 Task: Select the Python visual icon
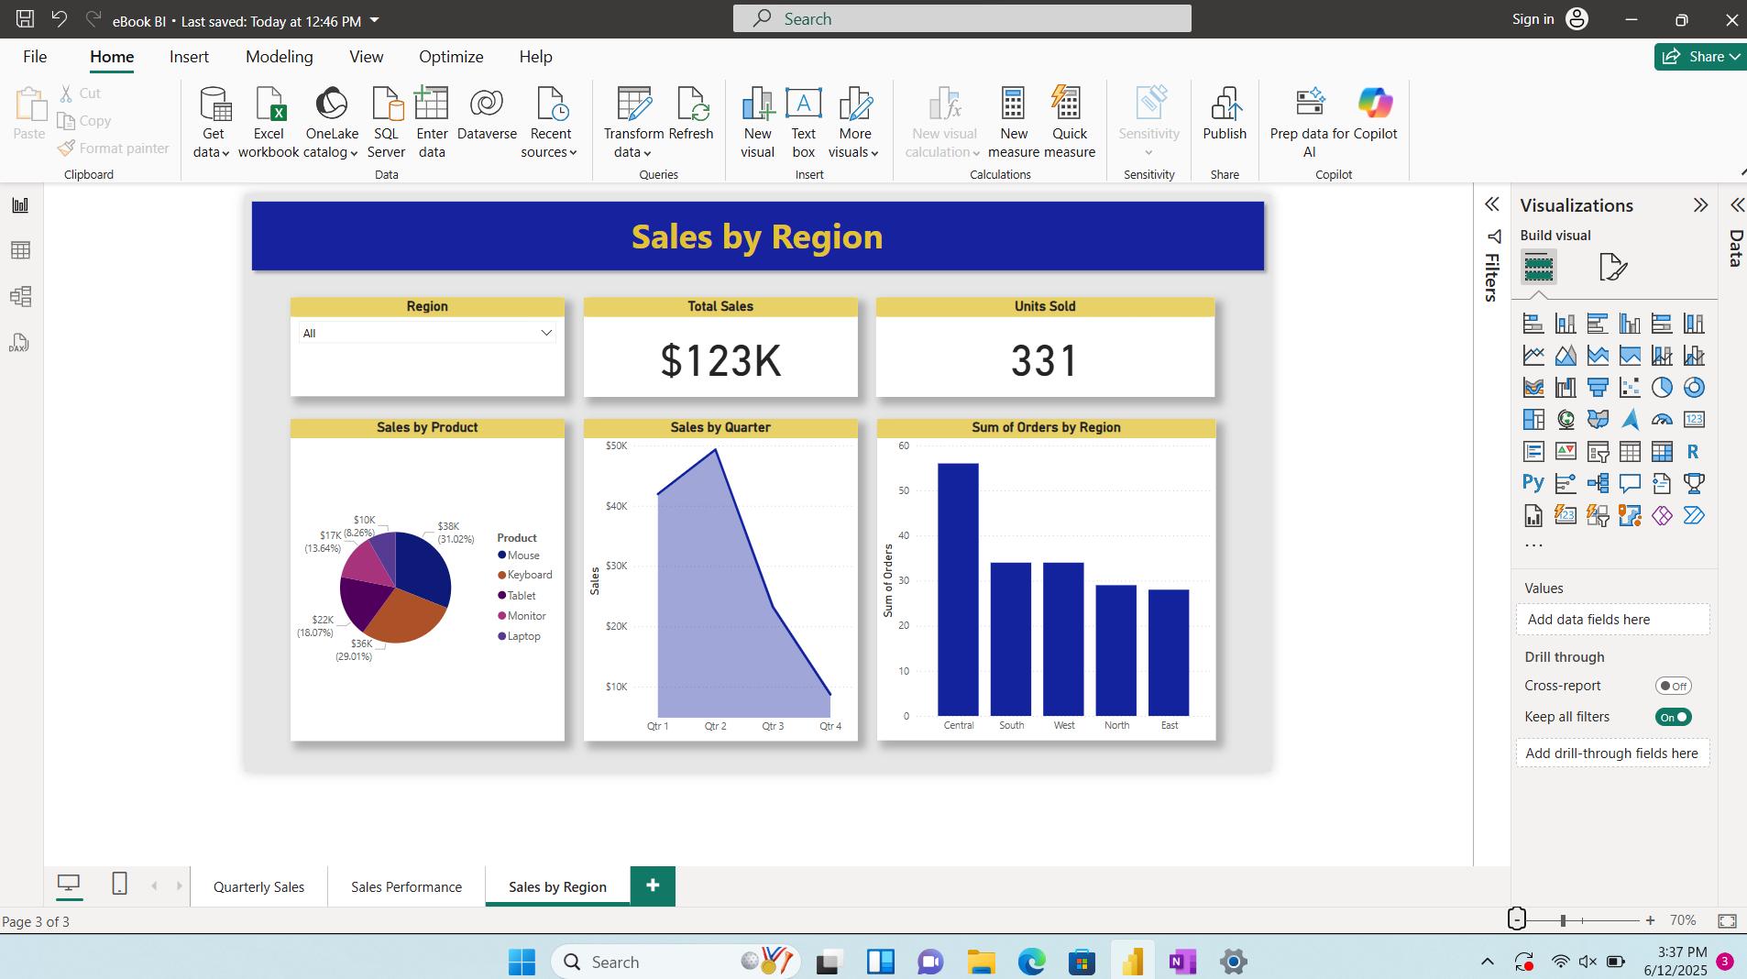click(1533, 483)
